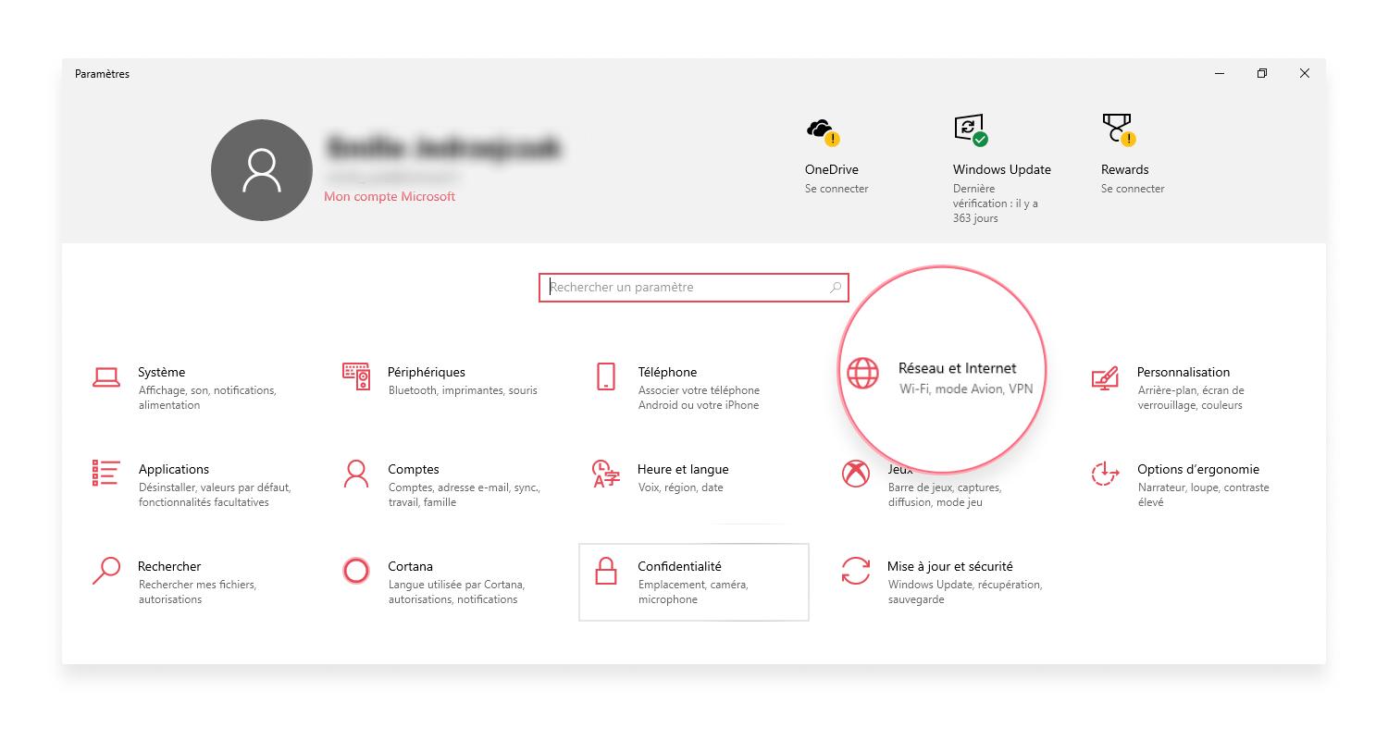Image resolution: width=1388 pixels, height=740 pixels.
Task: Open the Système laptop icon
Action: tap(106, 376)
